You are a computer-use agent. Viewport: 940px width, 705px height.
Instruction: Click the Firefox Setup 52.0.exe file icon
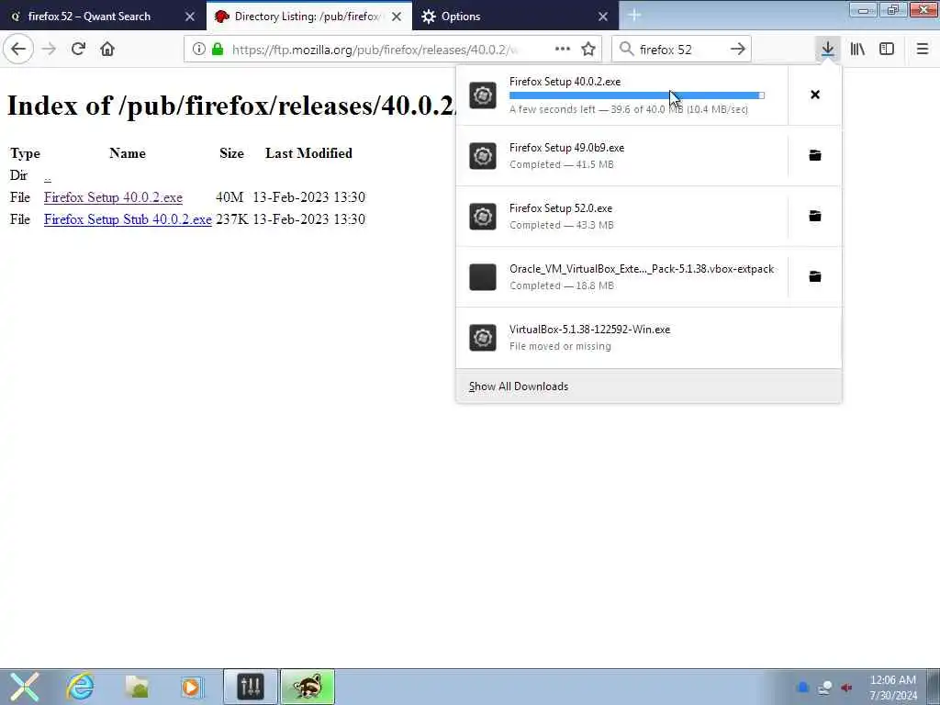(483, 217)
